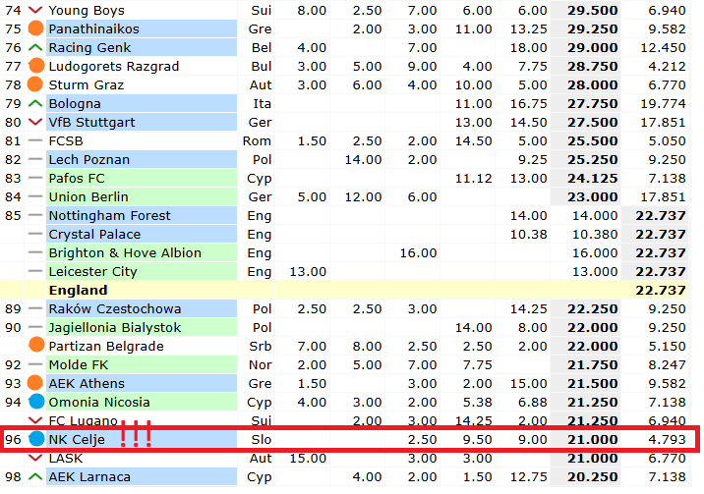Click the blue dot beside NK Celje

pyautogui.click(x=36, y=439)
